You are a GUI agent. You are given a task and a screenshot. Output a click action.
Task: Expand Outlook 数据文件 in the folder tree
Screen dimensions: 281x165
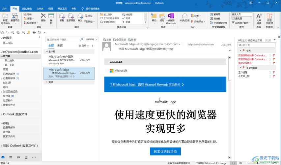pos(2,114)
